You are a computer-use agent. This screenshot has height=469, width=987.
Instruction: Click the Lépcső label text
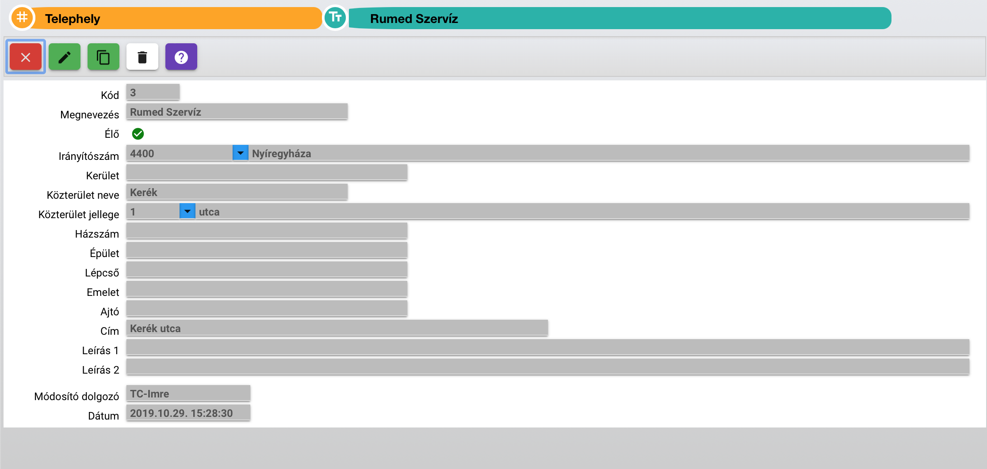point(102,273)
